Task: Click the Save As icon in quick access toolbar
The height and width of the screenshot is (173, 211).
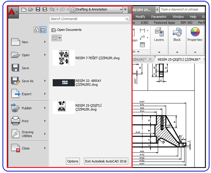Action: coord(45,9)
